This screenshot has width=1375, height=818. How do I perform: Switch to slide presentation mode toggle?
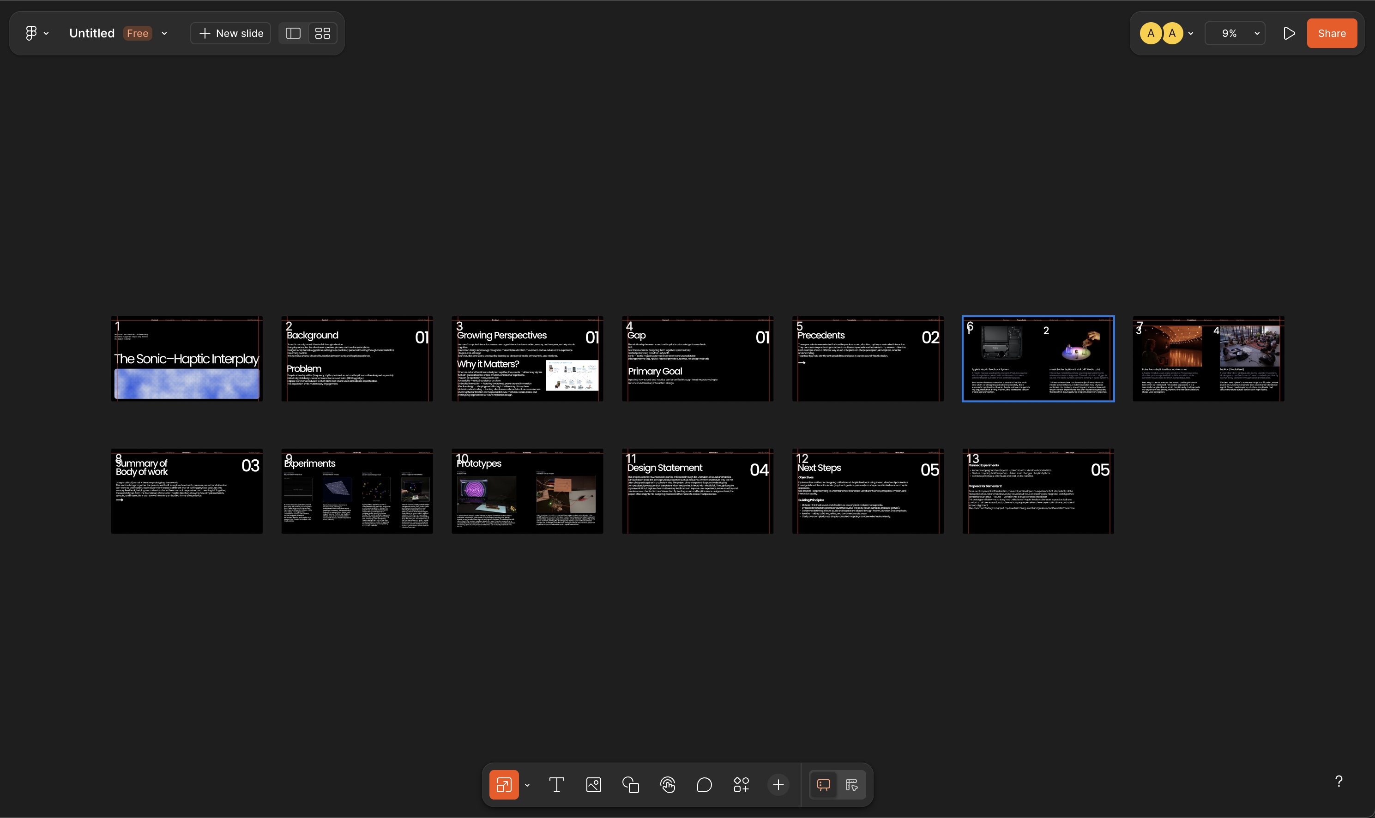click(x=823, y=784)
